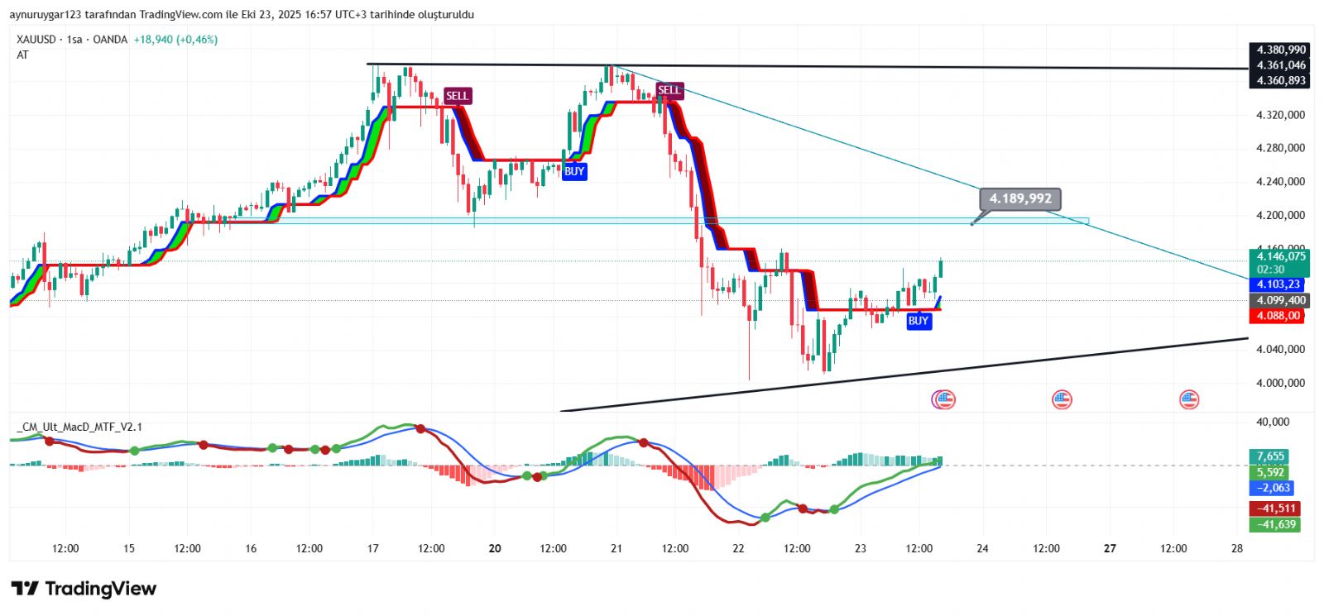Click the green 7,655 MACD value label
Screen dimensions: 1324x616
point(1270,456)
